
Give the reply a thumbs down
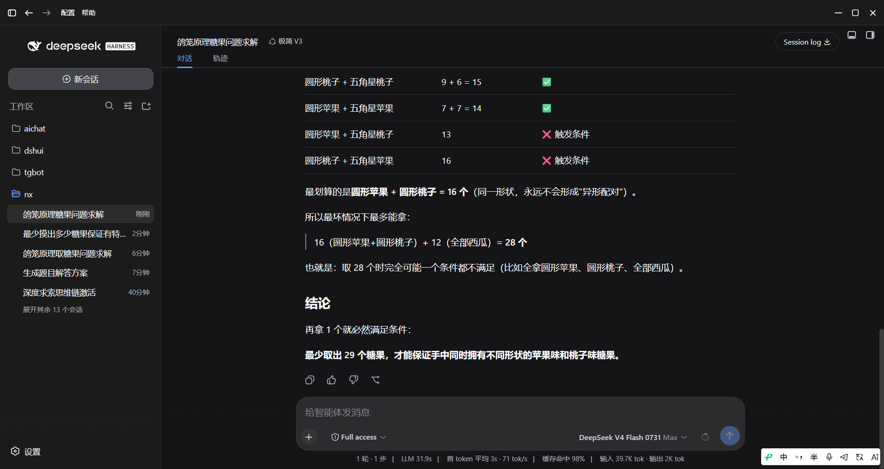(354, 380)
